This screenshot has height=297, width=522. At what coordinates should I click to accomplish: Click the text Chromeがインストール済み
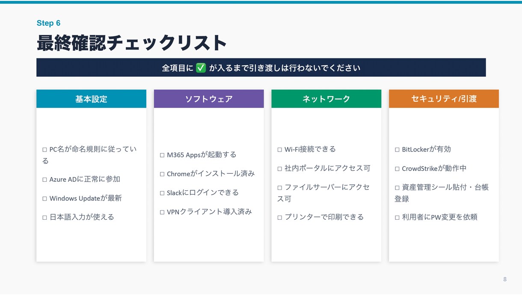tap(211, 174)
